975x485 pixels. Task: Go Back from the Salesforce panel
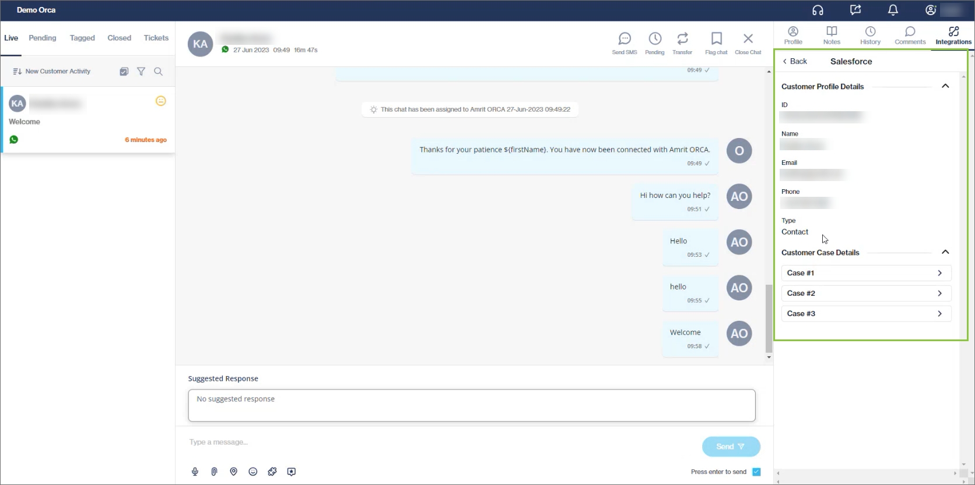795,61
